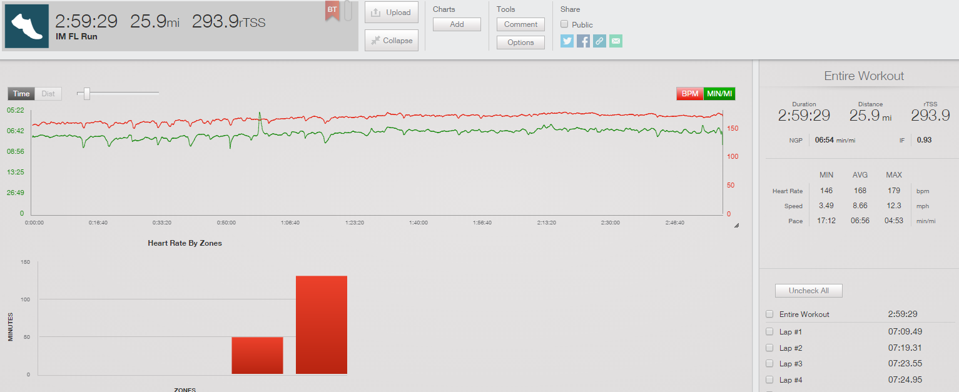Switch chart axis to Dist
This screenshot has width=959, height=392.
click(48, 94)
